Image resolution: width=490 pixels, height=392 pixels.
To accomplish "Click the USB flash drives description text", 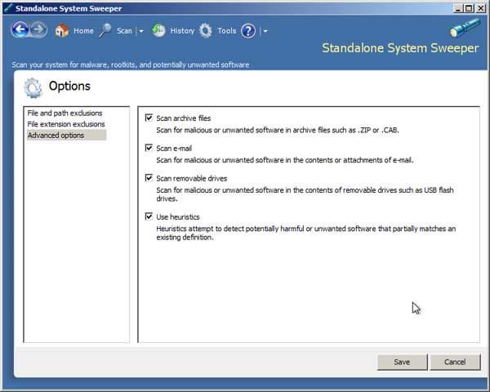I will pos(305,194).
